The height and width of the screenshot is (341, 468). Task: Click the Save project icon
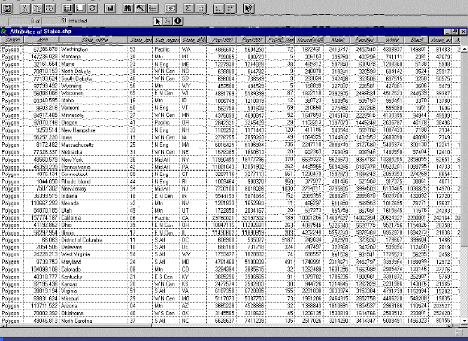(6, 8)
